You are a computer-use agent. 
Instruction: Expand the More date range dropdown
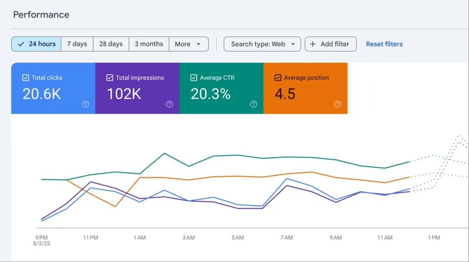189,44
